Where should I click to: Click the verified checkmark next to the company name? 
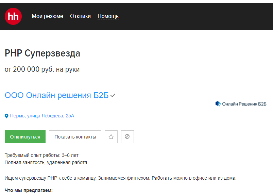[x=113, y=95]
